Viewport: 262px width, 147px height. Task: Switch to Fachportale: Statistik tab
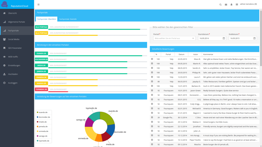coord(68,19)
